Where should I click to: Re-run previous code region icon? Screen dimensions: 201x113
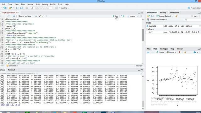(x=122, y=16)
